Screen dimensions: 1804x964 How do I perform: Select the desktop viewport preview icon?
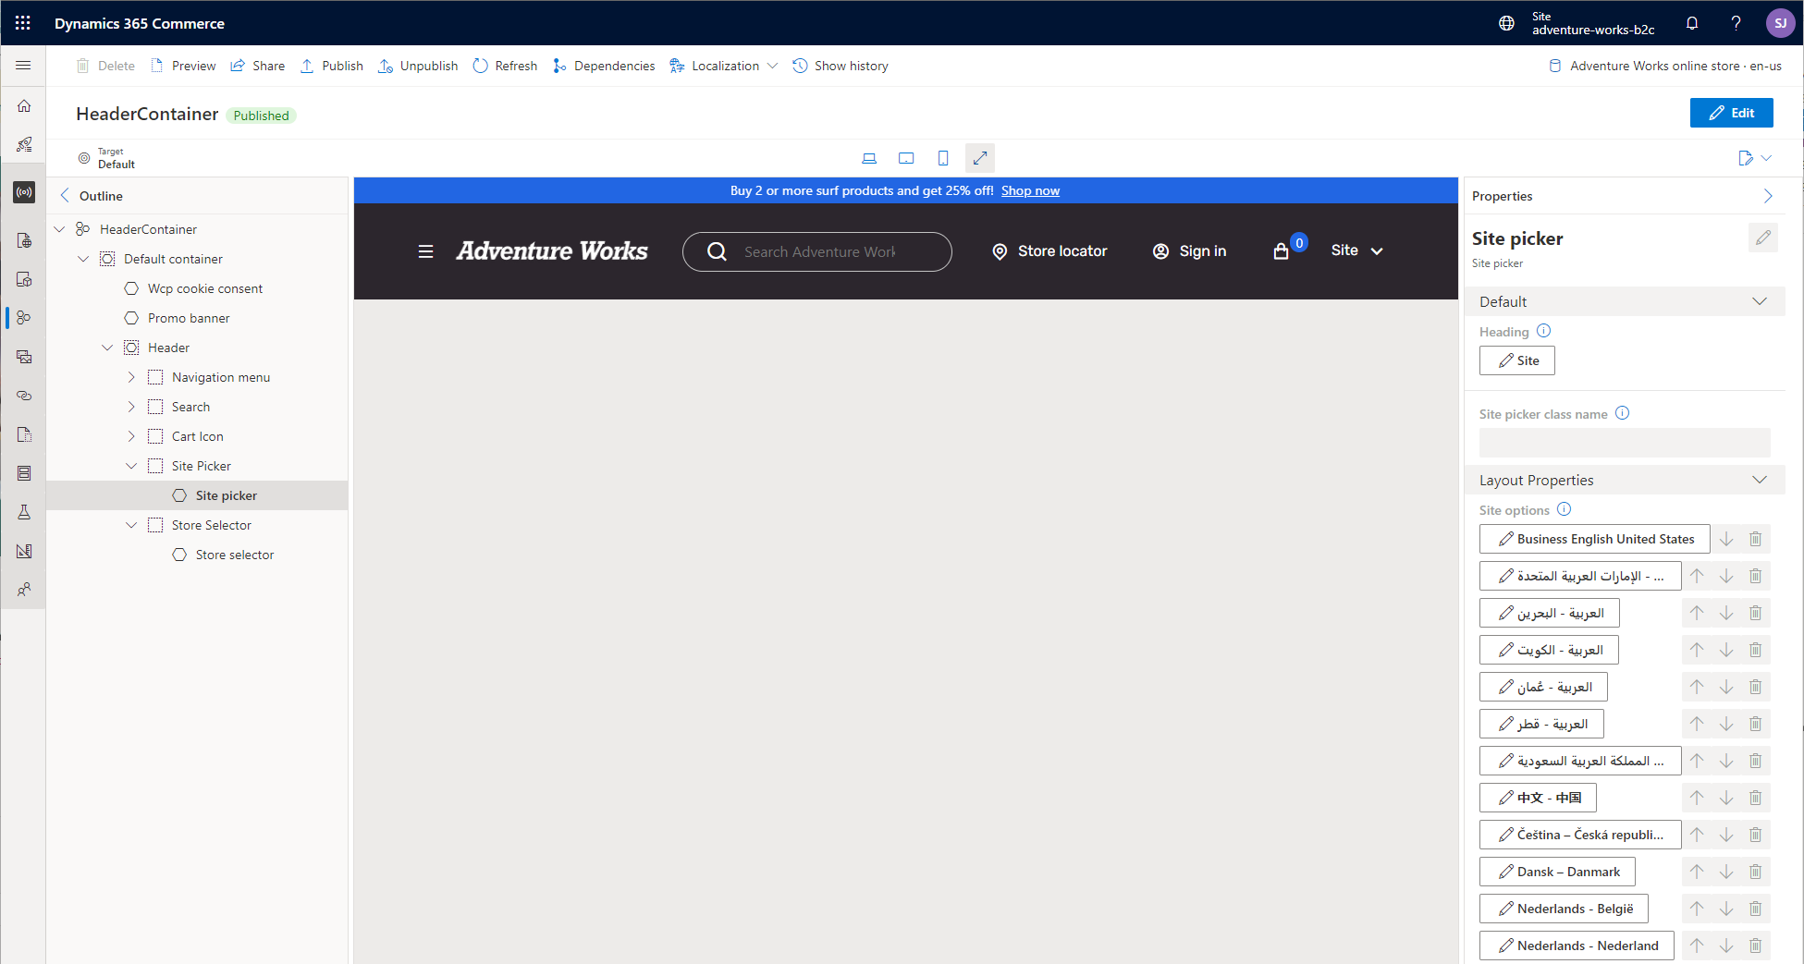tap(869, 158)
